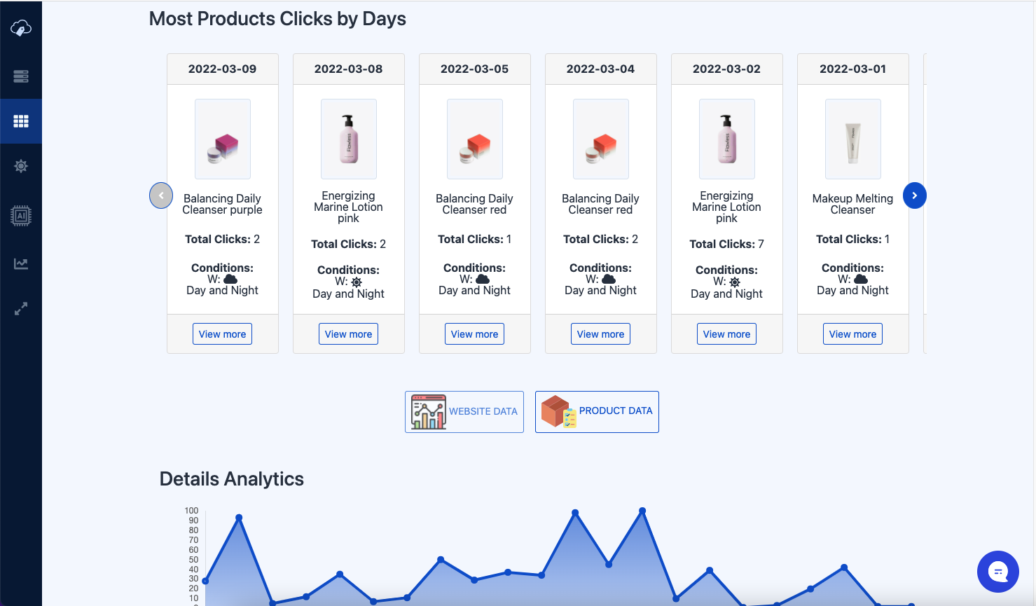Click View more on the 2022-03-02 card
Image resolution: width=1036 pixels, height=606 pixels.
point(726,333)
